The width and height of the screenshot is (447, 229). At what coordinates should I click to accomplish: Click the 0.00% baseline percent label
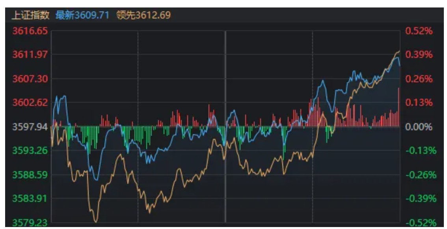pos(419,127)
